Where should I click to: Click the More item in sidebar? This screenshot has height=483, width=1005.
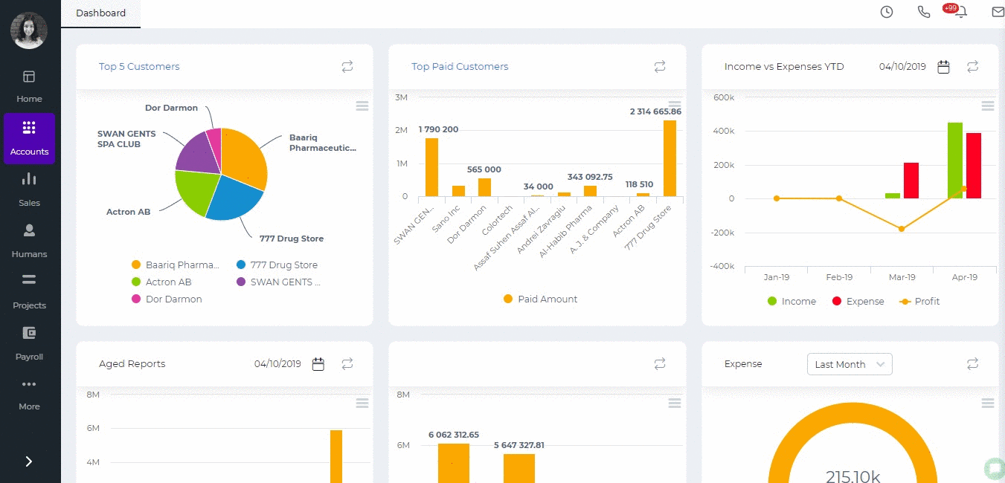[x=29, y=394]
